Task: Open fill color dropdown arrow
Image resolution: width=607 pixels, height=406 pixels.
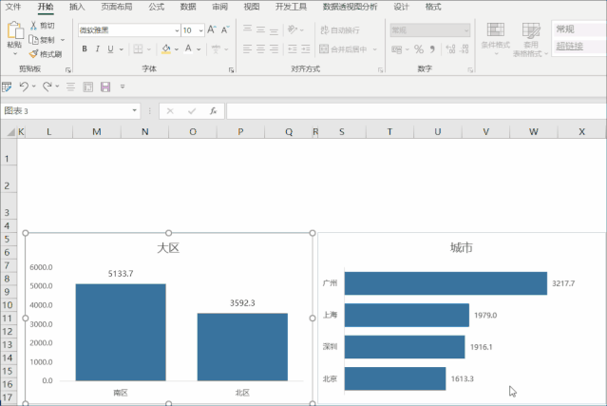Action: 177,49
